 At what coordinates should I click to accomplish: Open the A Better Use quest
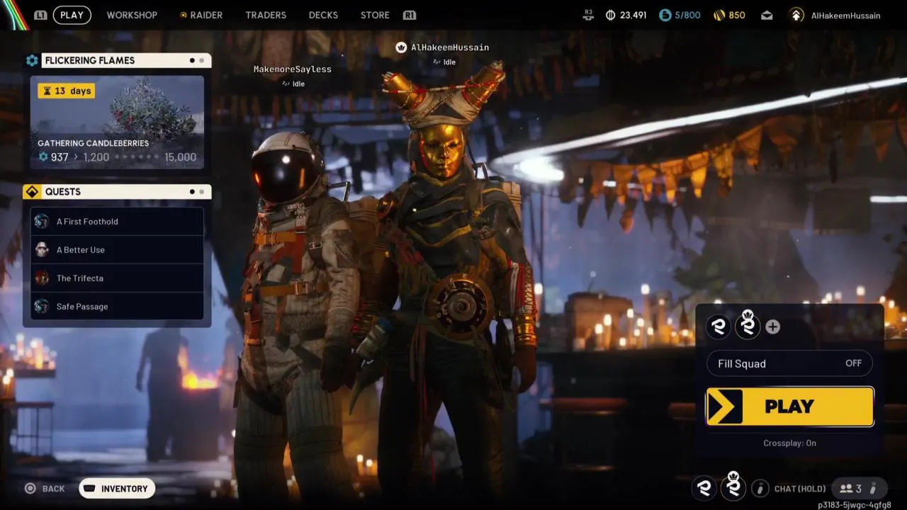(x=117, y=250)
